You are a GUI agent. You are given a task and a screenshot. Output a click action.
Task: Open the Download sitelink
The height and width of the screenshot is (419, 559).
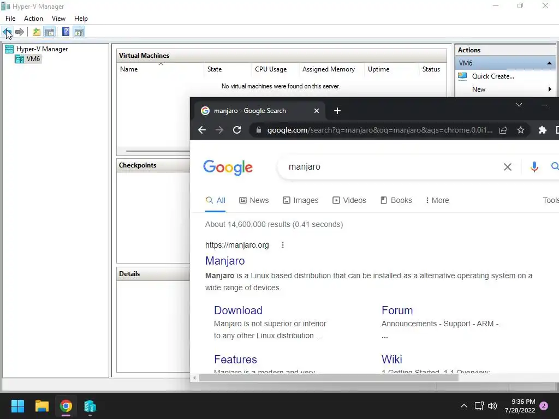[238, 310]
